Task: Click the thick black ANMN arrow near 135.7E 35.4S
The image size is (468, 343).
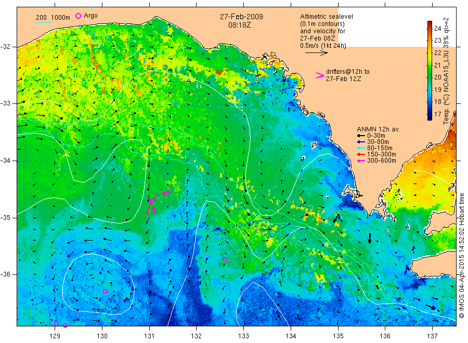Action: (x=370, y=238)
